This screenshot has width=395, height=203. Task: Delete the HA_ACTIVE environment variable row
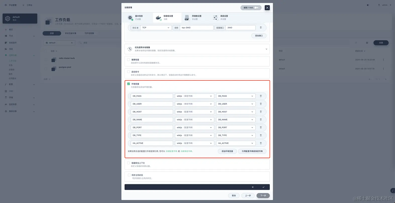(261, 143)
